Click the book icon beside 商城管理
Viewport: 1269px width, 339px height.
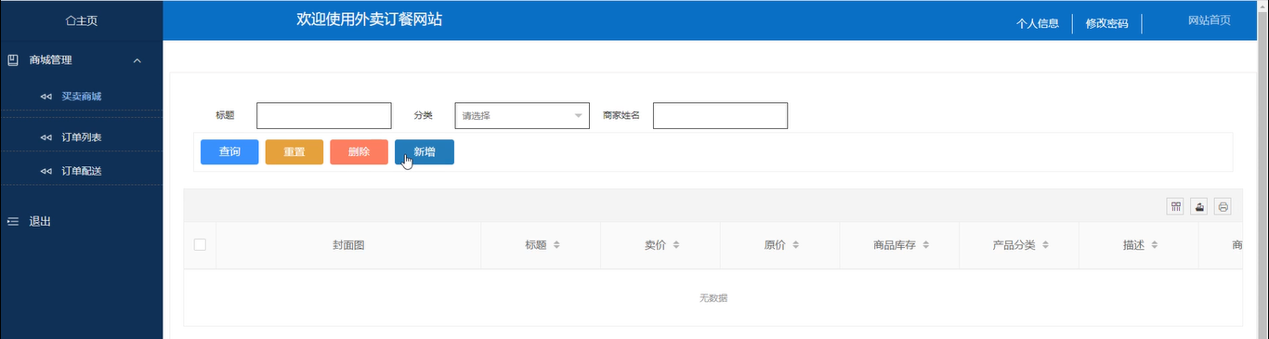(13, 60)
